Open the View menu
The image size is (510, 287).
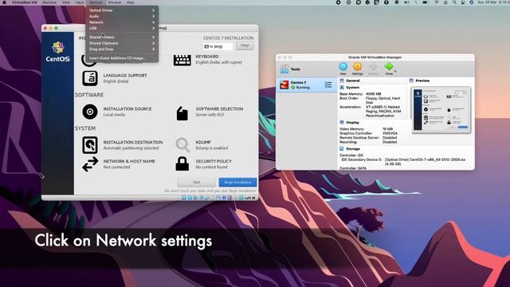pos(66,2)
